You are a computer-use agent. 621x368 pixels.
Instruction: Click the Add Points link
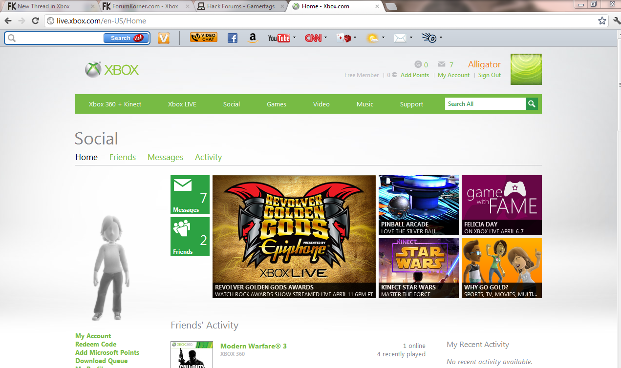415,75
